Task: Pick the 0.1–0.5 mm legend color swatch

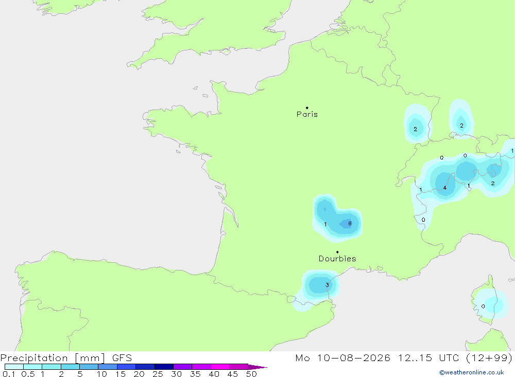Action: point(14,367)
